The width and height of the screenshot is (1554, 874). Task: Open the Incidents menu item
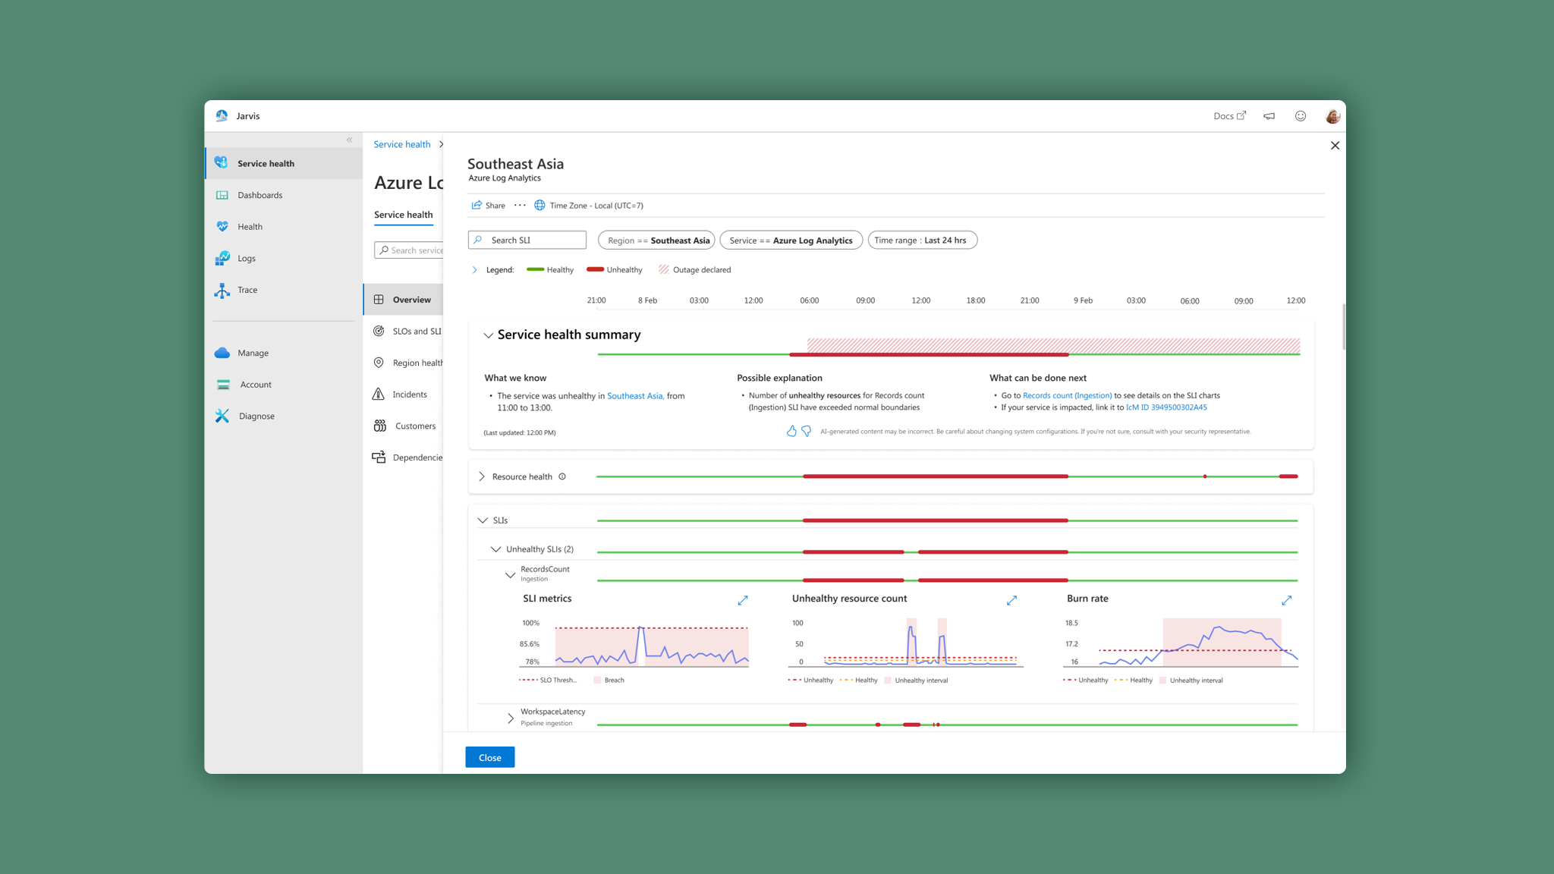coord(410,395)
